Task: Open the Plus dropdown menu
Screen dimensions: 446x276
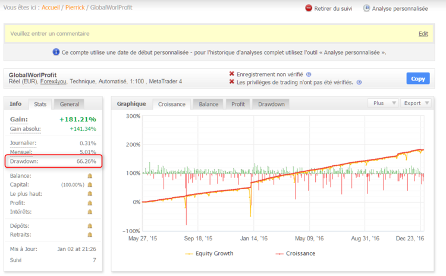Action: [x=383, y=103]
